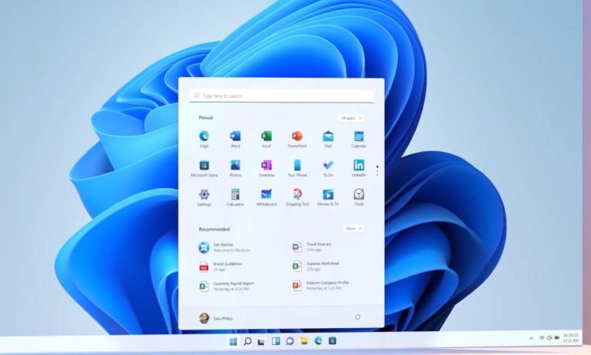Viewport: 591px width, 355px height.
Task: Click the Start button on the taskbar
Action: coord(233,341)
